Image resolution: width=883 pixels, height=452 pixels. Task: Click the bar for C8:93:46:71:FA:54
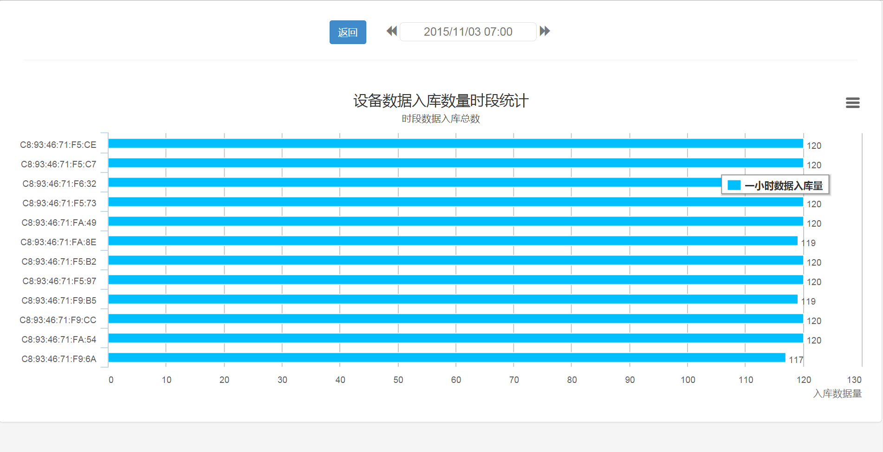(455, 338)
